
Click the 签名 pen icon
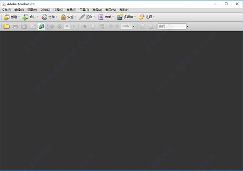82,17
